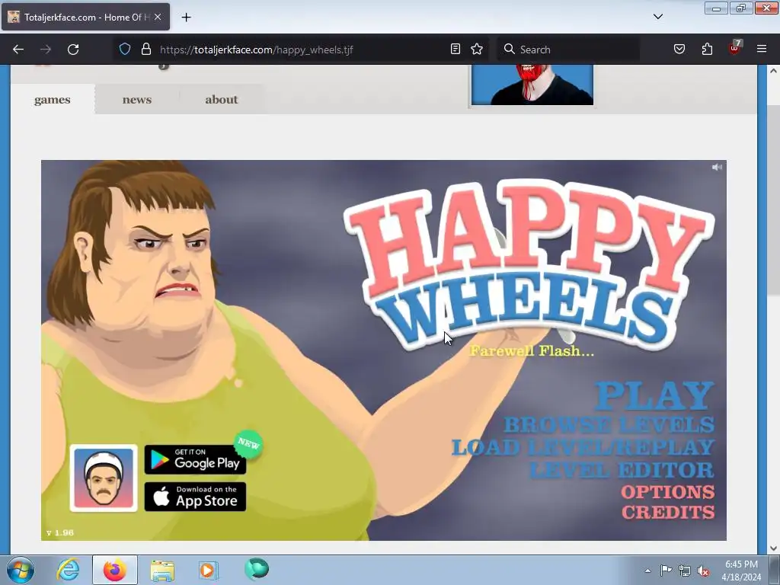Click the Download on the App Store badge

pos(195,497)
